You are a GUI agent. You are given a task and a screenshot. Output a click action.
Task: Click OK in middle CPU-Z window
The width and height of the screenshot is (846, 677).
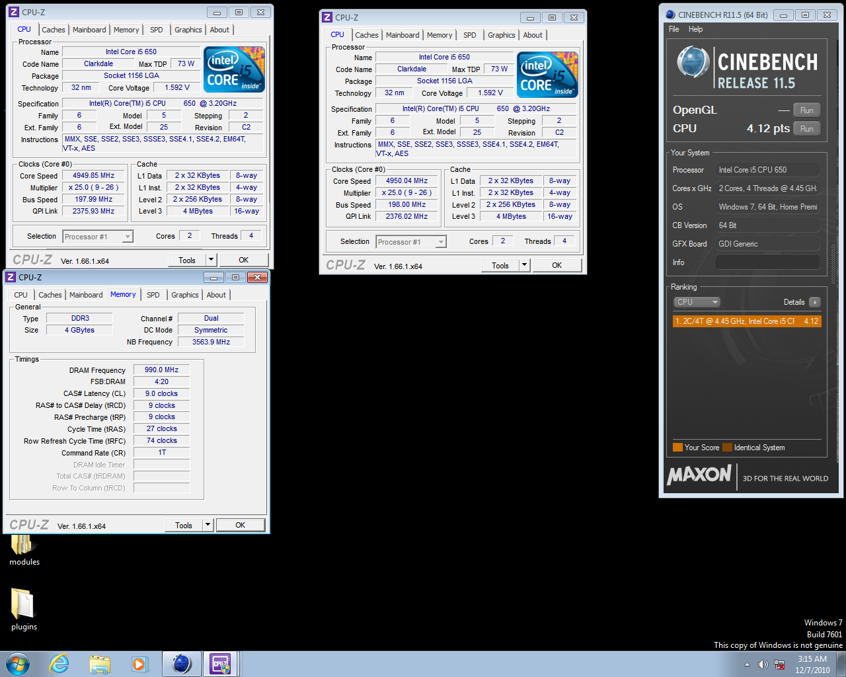coord(557,265)
